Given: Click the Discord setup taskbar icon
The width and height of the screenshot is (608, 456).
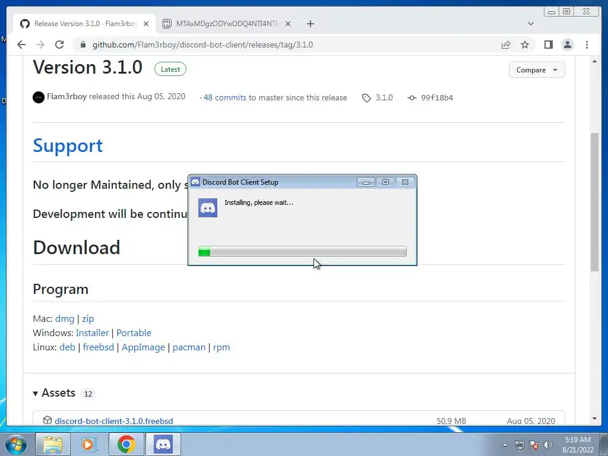Looking at the screenshot, I should [x=163, y=444].
